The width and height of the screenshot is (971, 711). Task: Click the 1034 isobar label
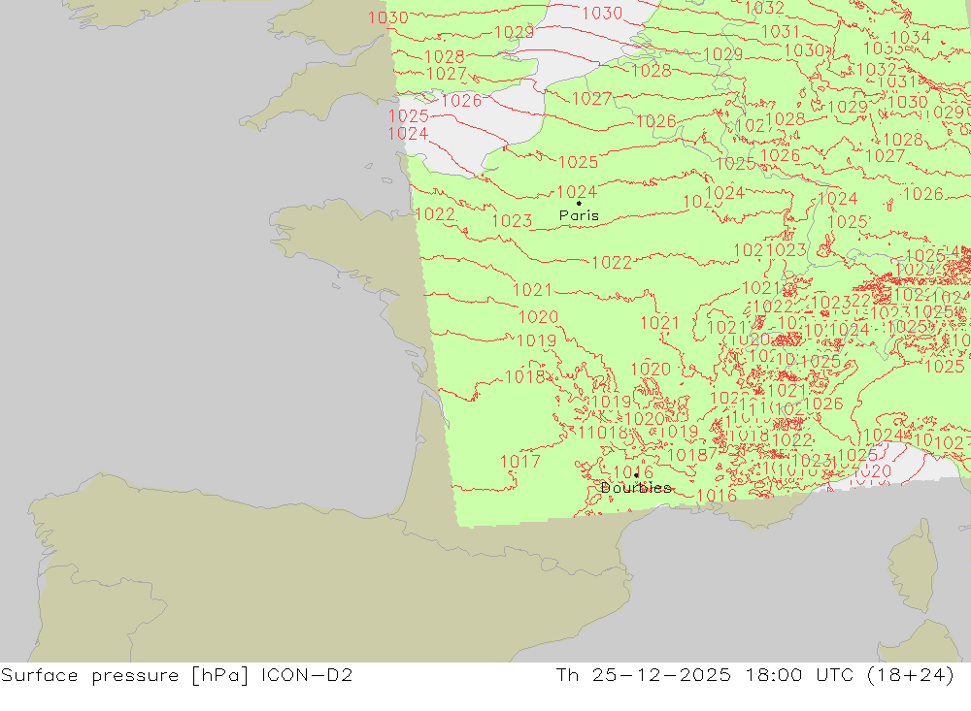point(911,38)
